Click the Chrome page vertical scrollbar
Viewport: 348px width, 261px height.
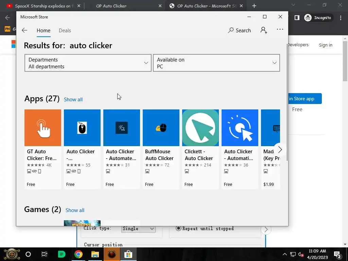coord(345,61)
